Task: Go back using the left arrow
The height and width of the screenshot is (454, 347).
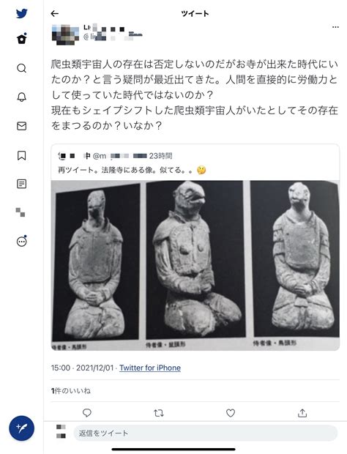Action: pos(54,13)
